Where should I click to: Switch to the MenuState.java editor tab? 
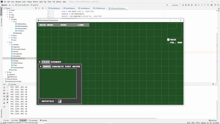[x=55, y=8]
